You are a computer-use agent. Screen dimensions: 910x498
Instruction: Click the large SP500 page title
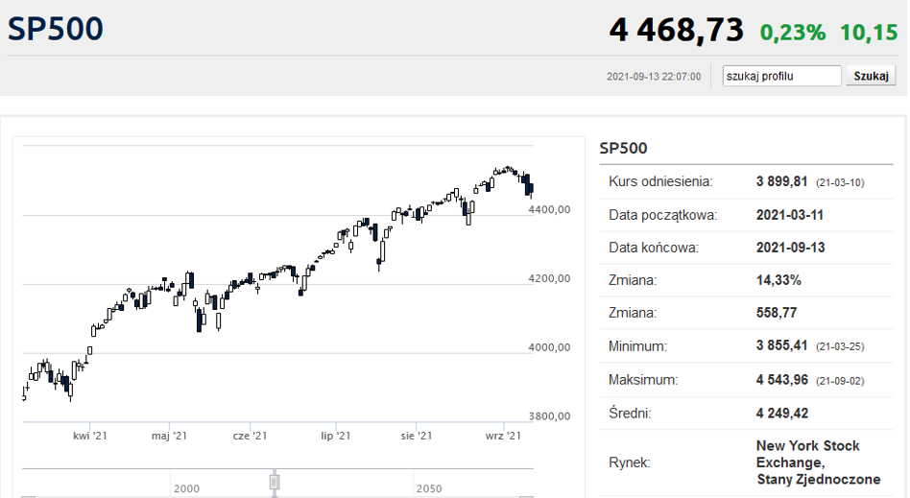(56, 29)
